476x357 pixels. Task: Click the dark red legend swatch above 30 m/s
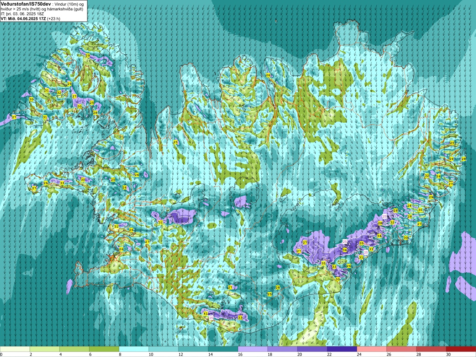461,349
